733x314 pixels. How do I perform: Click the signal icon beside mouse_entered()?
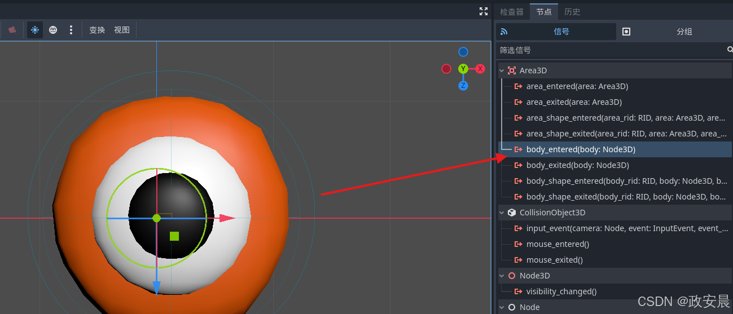[x=519, y=244]
